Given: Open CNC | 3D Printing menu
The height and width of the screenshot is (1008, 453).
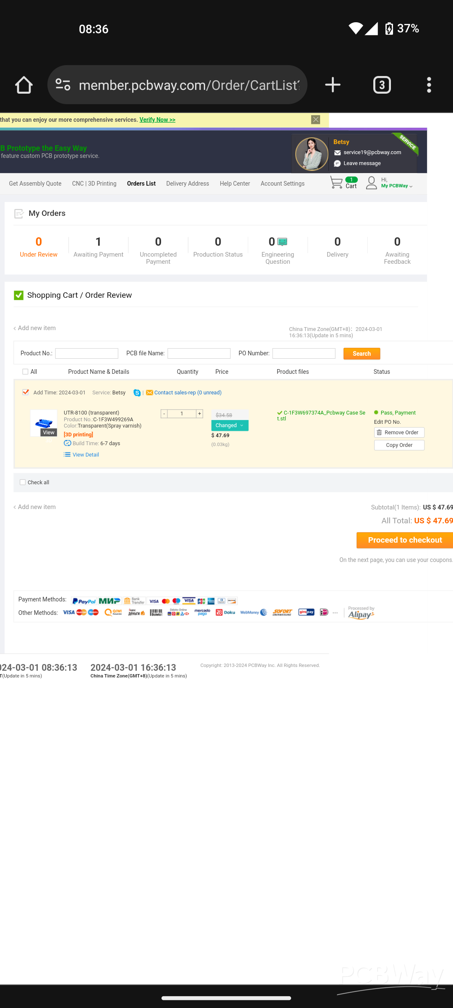Looking at the screenshot, I should pyautogui.click(x=94, y=184).
